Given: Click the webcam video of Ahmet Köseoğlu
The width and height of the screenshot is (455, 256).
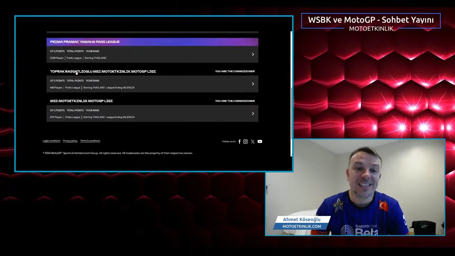Looking at the screenshot, I should [x=355, y=187].
